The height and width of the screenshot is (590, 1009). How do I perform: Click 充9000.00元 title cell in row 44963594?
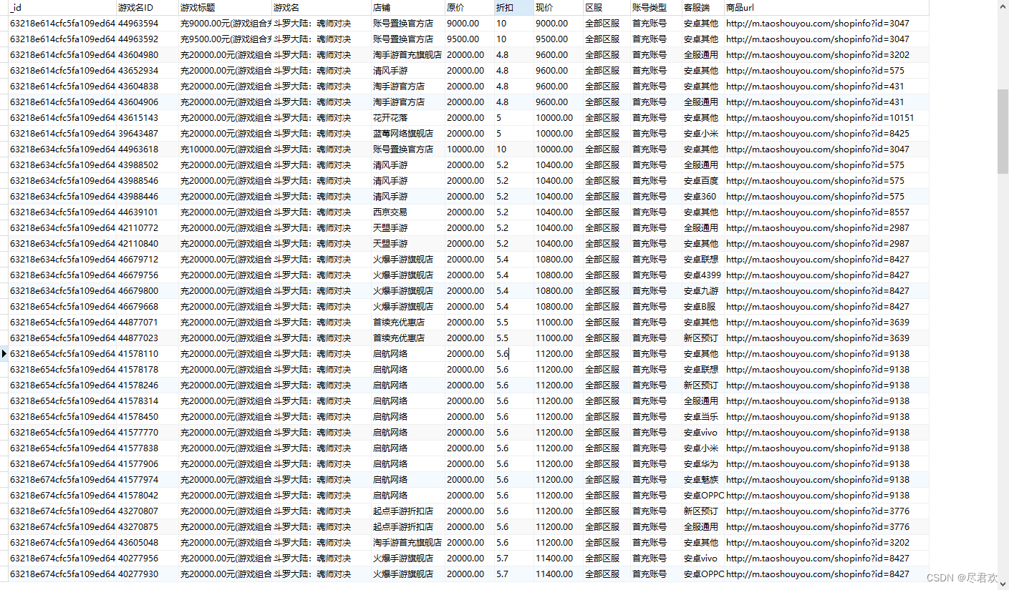coord(225,24)
